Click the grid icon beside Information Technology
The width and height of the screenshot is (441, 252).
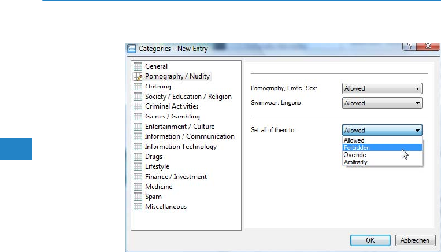138,147
